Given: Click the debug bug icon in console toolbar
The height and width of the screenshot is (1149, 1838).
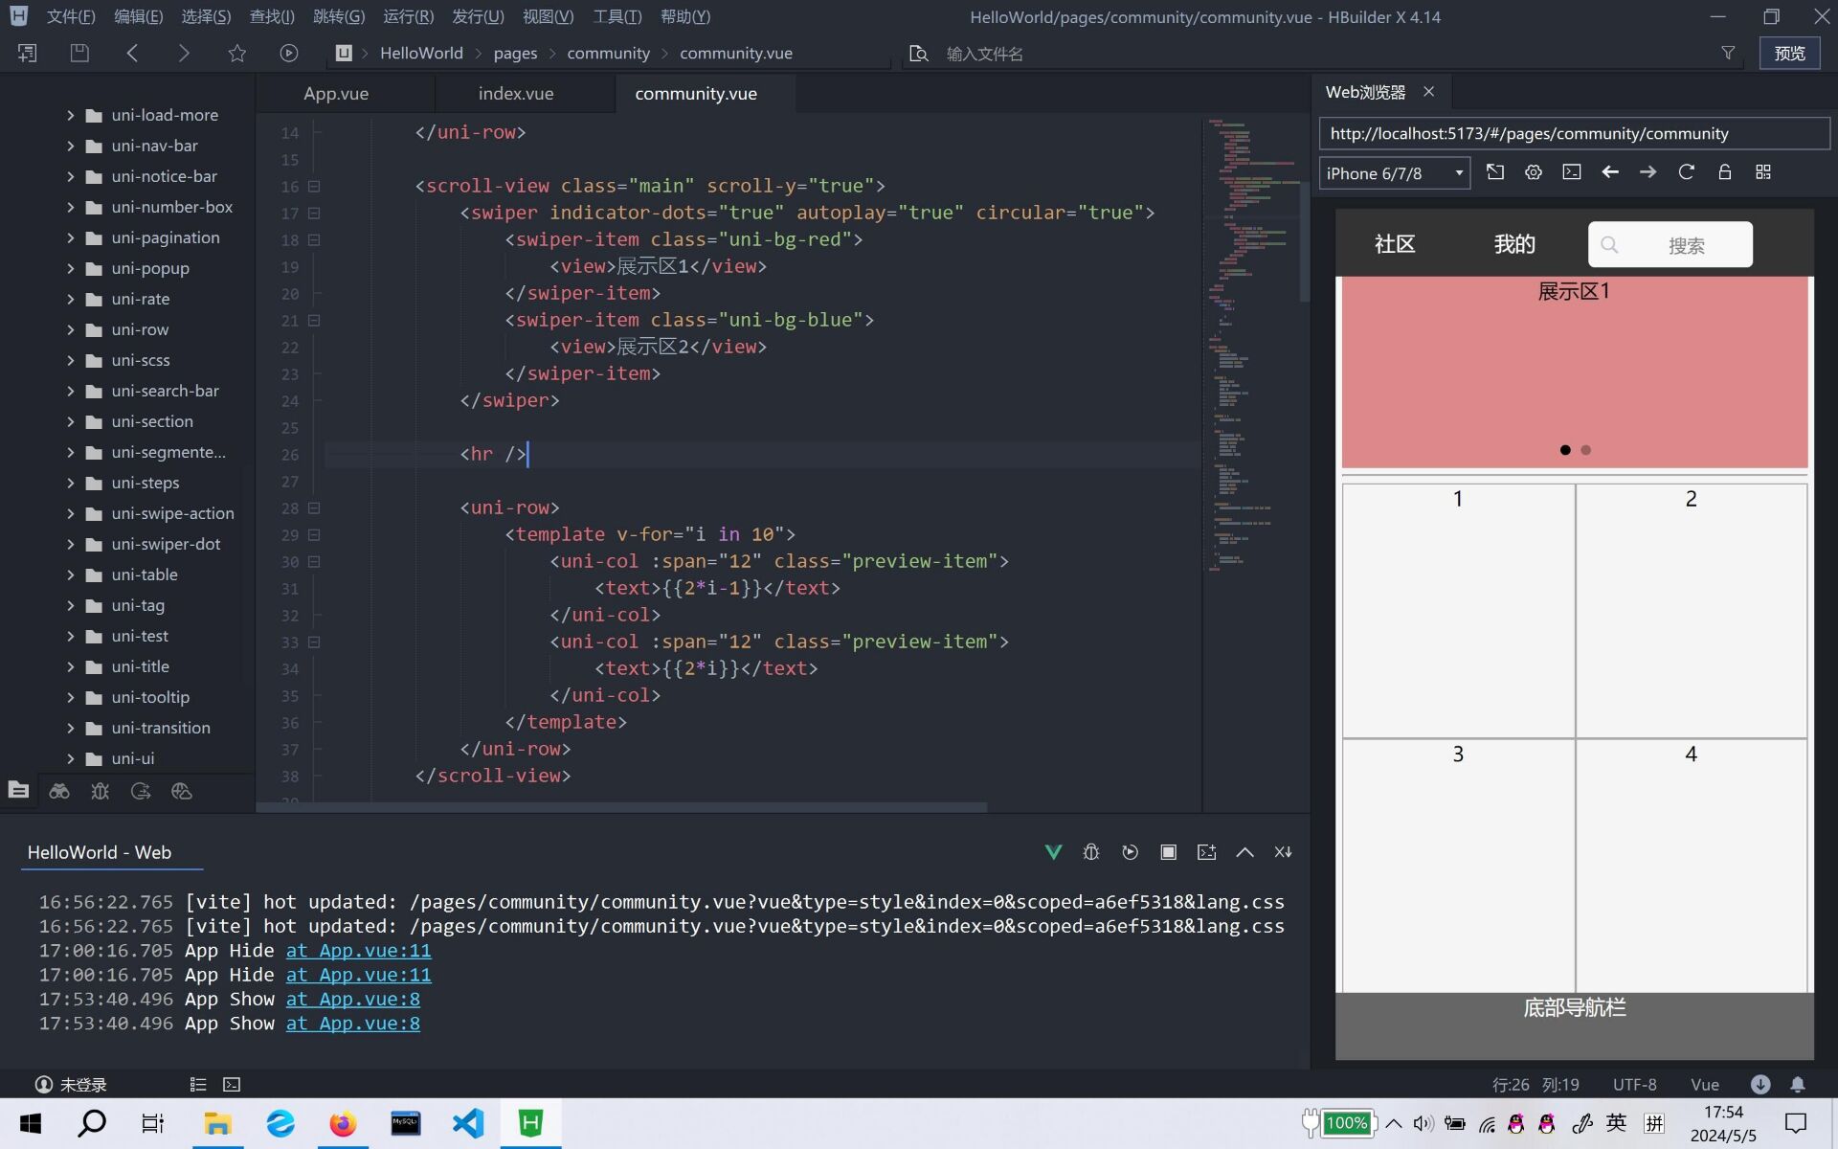Looking at the screenshot, I should point(1091,852).
